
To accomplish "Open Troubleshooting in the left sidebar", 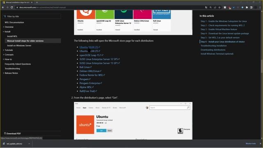I will (12, 69).
